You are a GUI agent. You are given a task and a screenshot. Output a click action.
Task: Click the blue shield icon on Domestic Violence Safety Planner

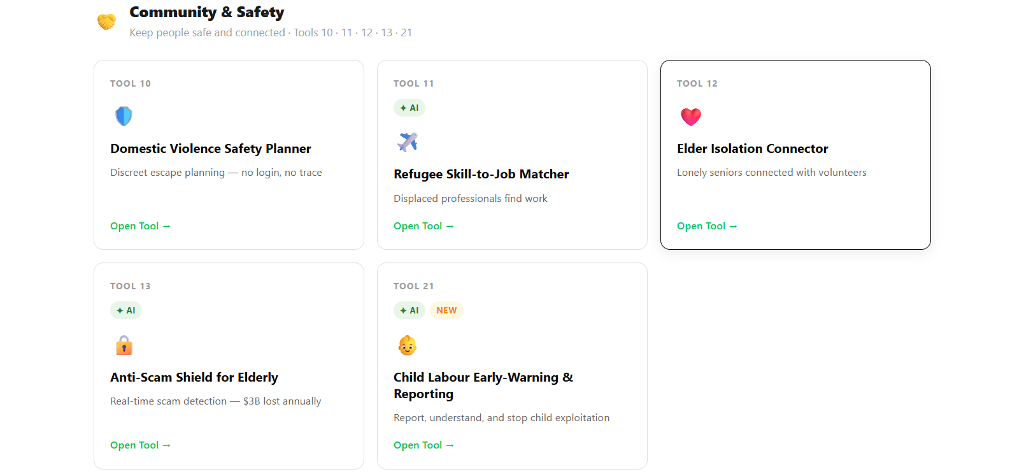124,116
